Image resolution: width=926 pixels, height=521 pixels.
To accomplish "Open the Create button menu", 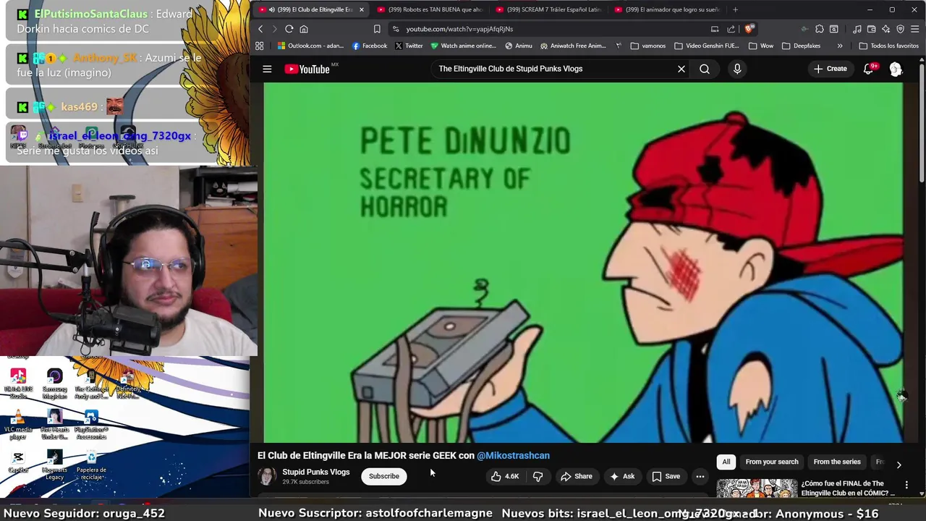I will coord(830,69).
